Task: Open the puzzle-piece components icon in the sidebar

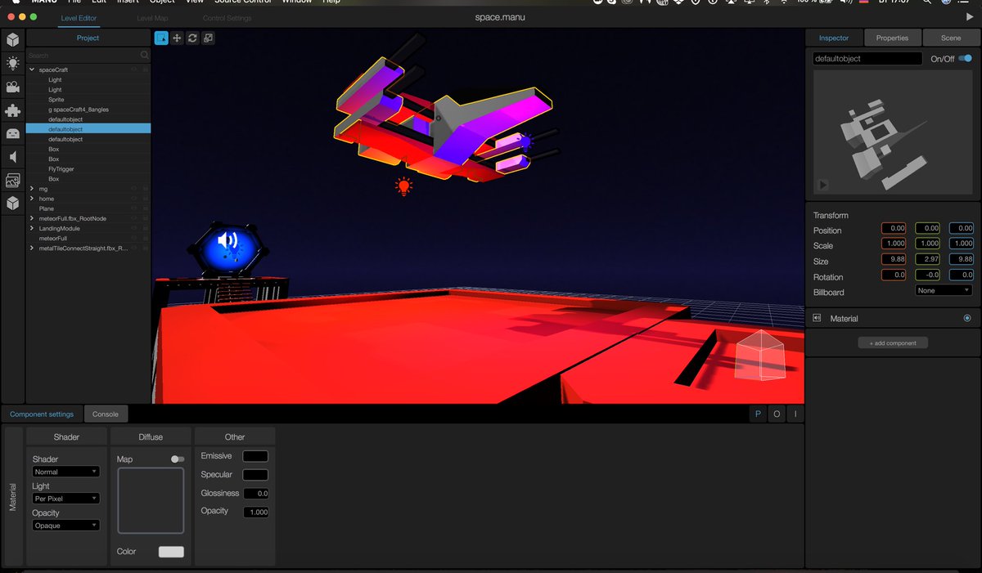Action: click(12, 110)
